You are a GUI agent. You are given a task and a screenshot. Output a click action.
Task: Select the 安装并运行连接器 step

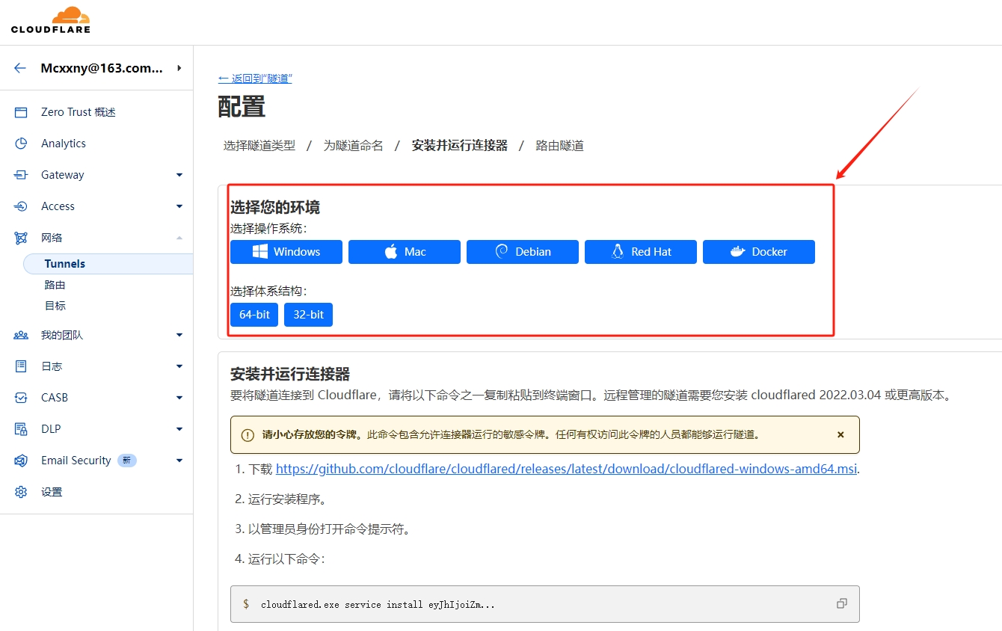pos(460,146)
